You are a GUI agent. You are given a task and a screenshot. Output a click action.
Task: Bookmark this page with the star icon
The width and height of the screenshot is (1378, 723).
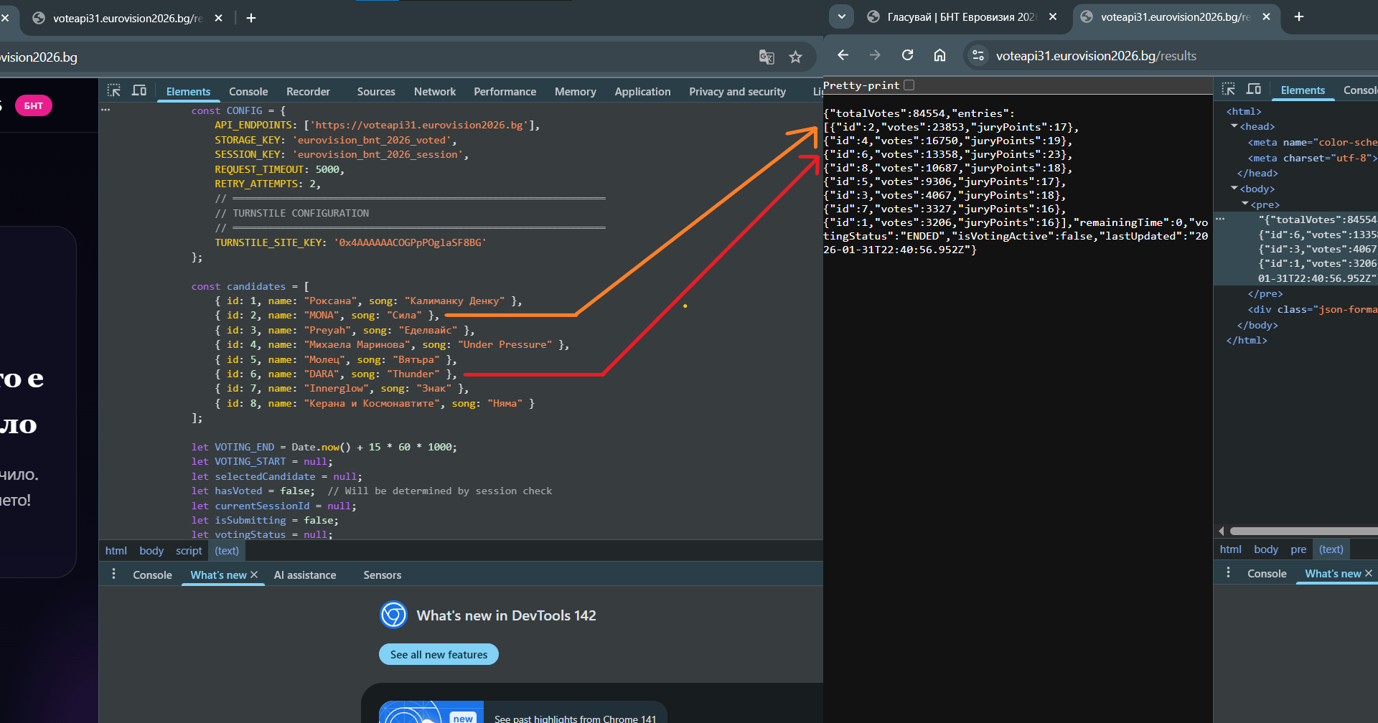point(795,57)
